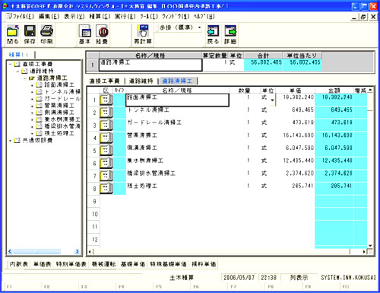The height and width of the screenshot is (293, 380).
Task: Click the 保存 floppy disk save icon
Action: point(30,31)
